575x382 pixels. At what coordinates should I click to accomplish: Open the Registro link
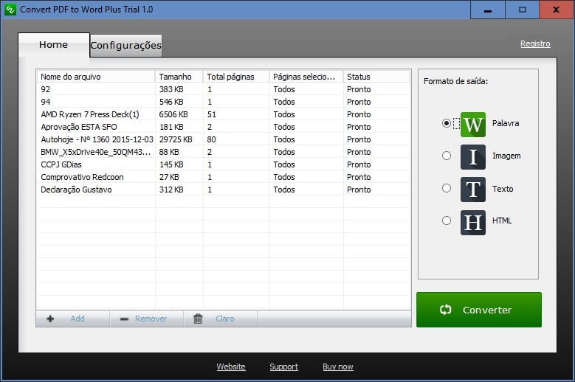click(x=535, y=44)
